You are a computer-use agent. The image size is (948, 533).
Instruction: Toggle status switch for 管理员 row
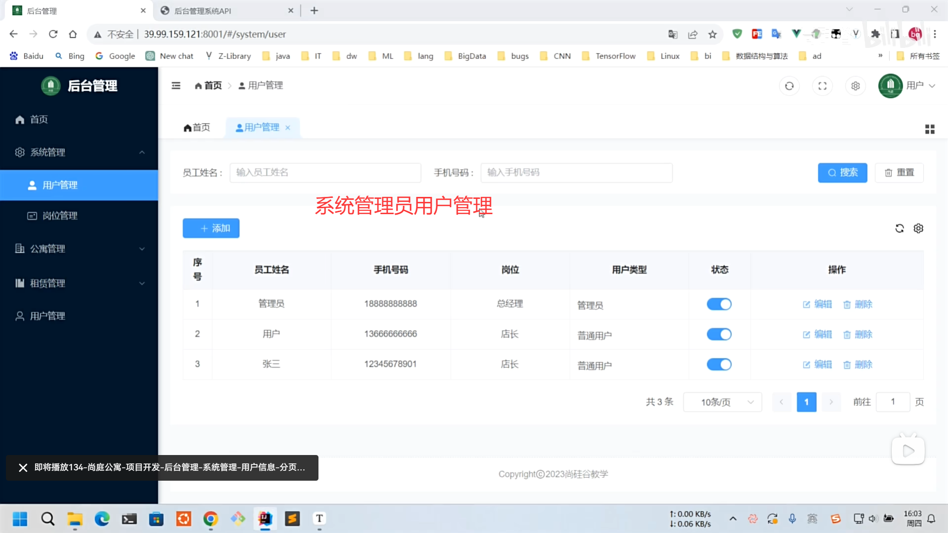718,305
